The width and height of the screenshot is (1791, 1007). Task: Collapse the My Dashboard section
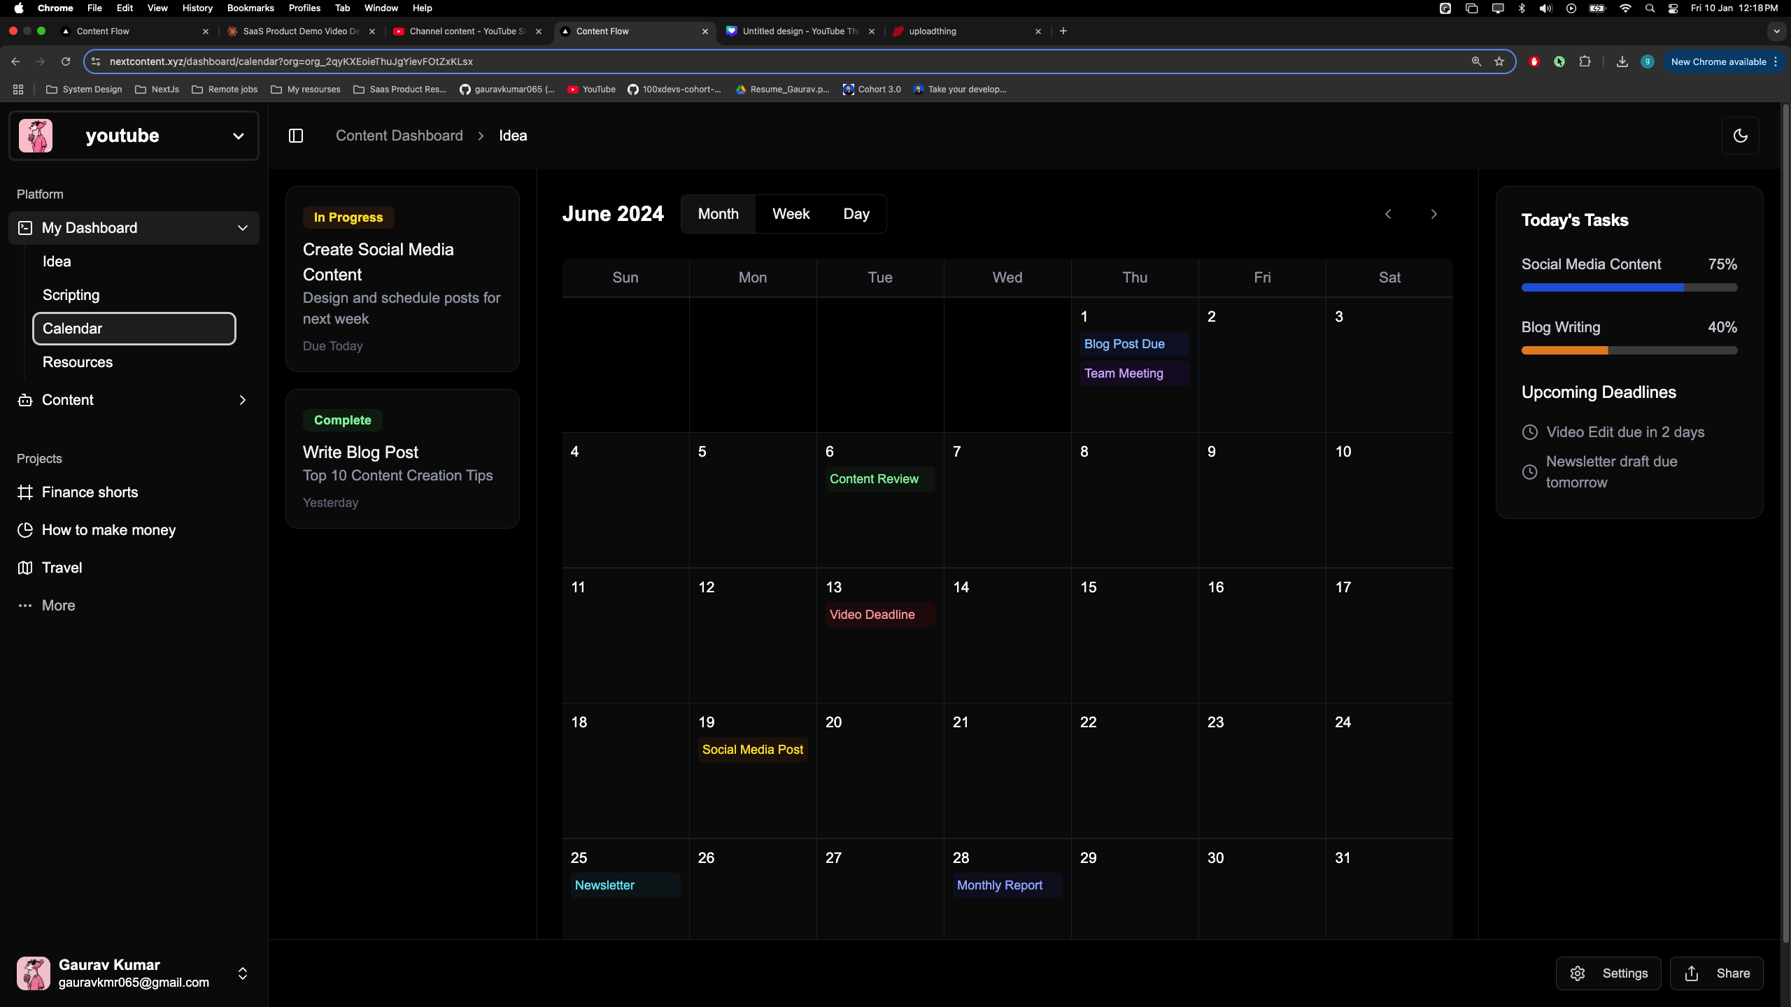(242, 228)
